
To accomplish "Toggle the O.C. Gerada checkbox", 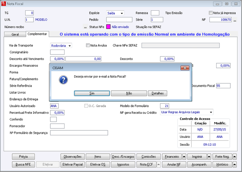I will click(86, 106).
